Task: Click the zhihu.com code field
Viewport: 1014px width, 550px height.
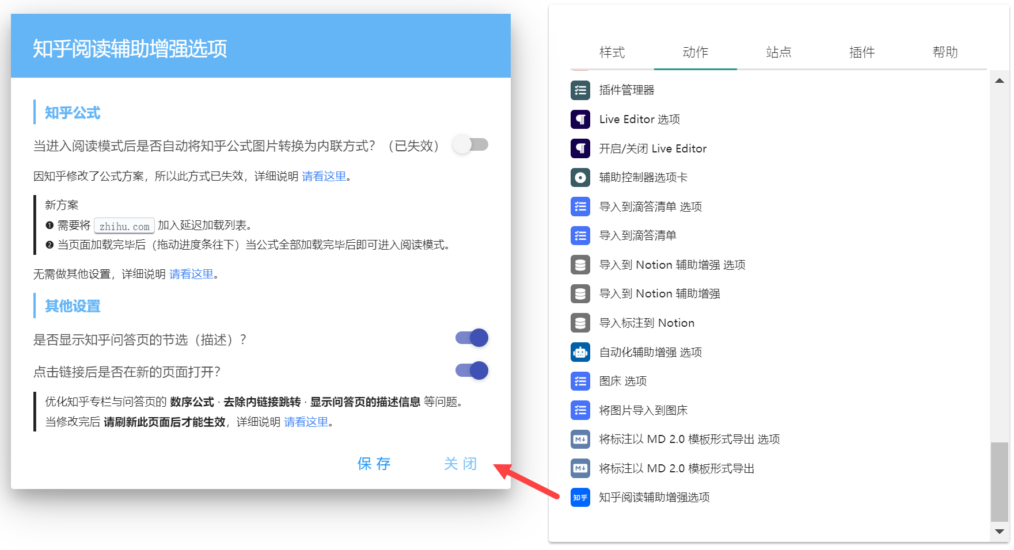Action: pos(123,226)
